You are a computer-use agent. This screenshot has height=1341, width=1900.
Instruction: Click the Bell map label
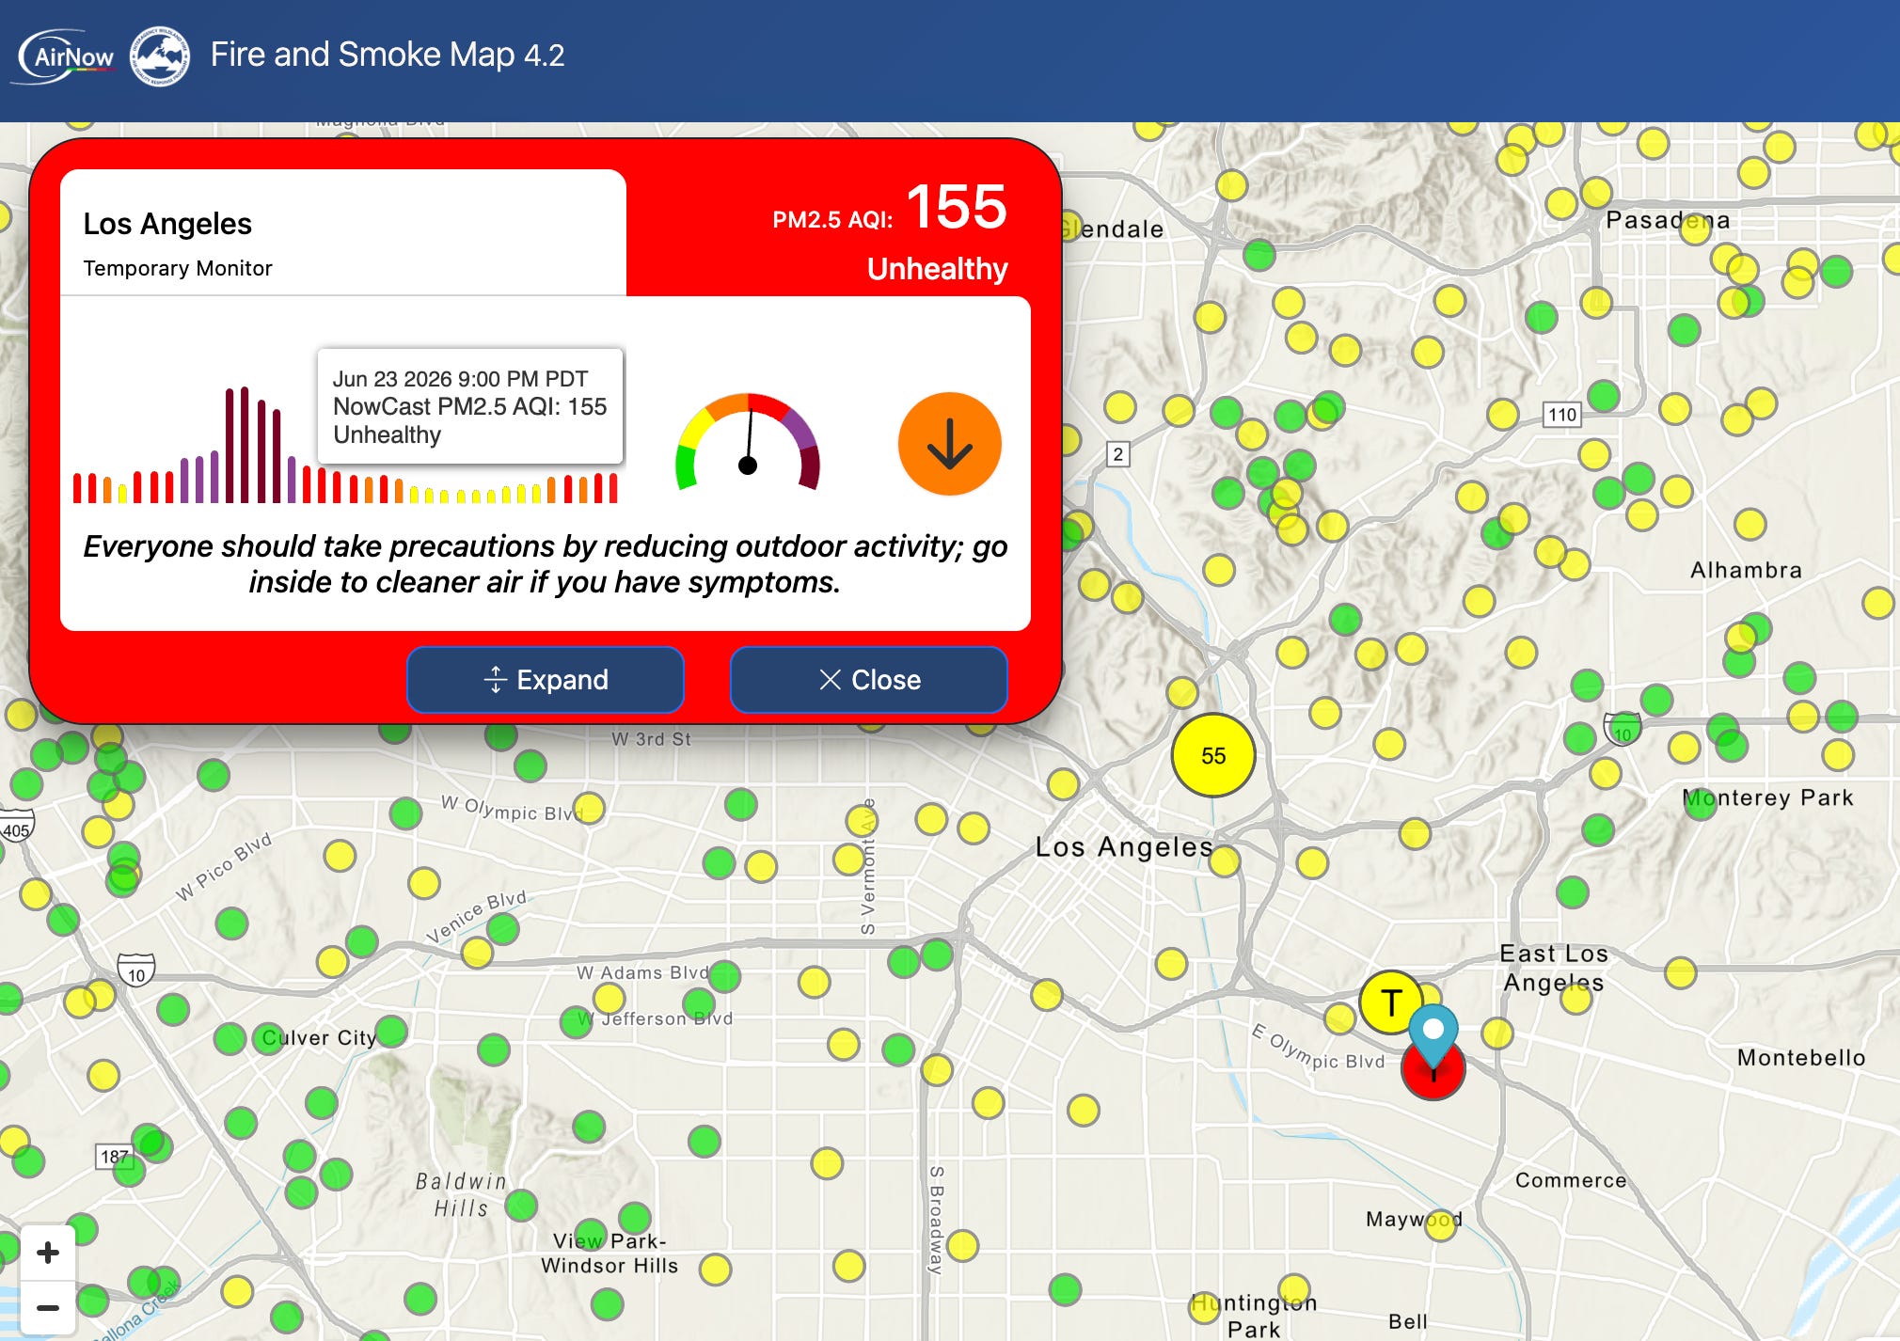point(1408,1321)
